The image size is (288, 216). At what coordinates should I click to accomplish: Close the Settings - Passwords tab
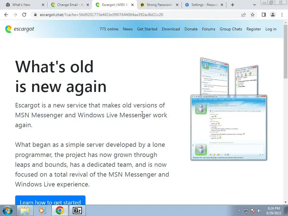tap(222, 5)
